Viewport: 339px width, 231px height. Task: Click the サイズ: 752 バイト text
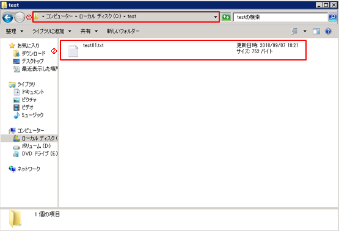[x=255, y=51]
